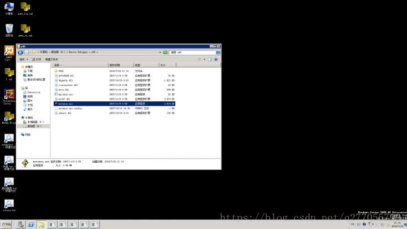Open the Recycle Bin desktop icon

(x=9, y=30)
